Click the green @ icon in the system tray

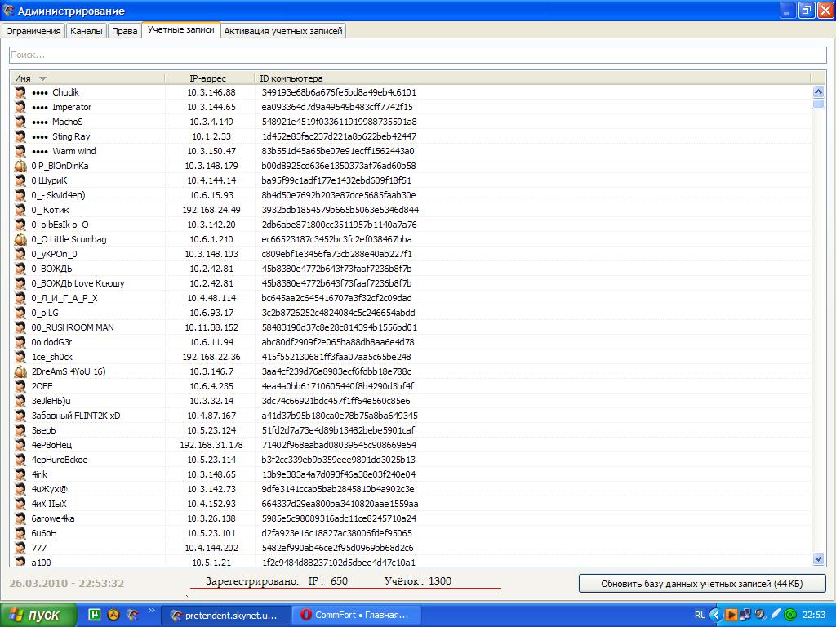790,615
